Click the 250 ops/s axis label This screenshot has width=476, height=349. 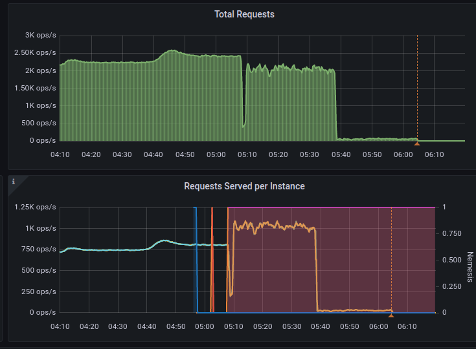pos(39,291)
